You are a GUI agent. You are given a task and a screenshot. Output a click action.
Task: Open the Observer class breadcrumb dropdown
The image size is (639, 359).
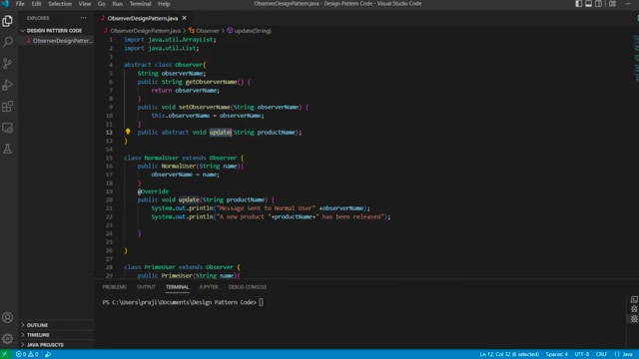(204, 31)
